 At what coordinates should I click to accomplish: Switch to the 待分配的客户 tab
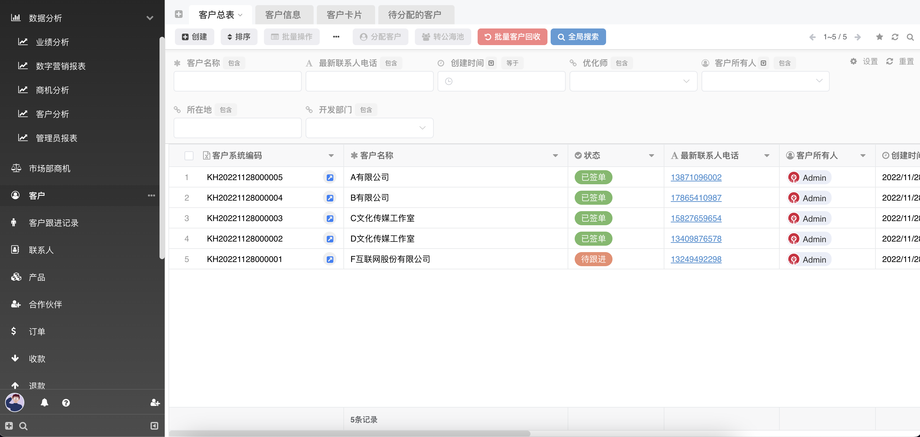[x=416, y=15]
